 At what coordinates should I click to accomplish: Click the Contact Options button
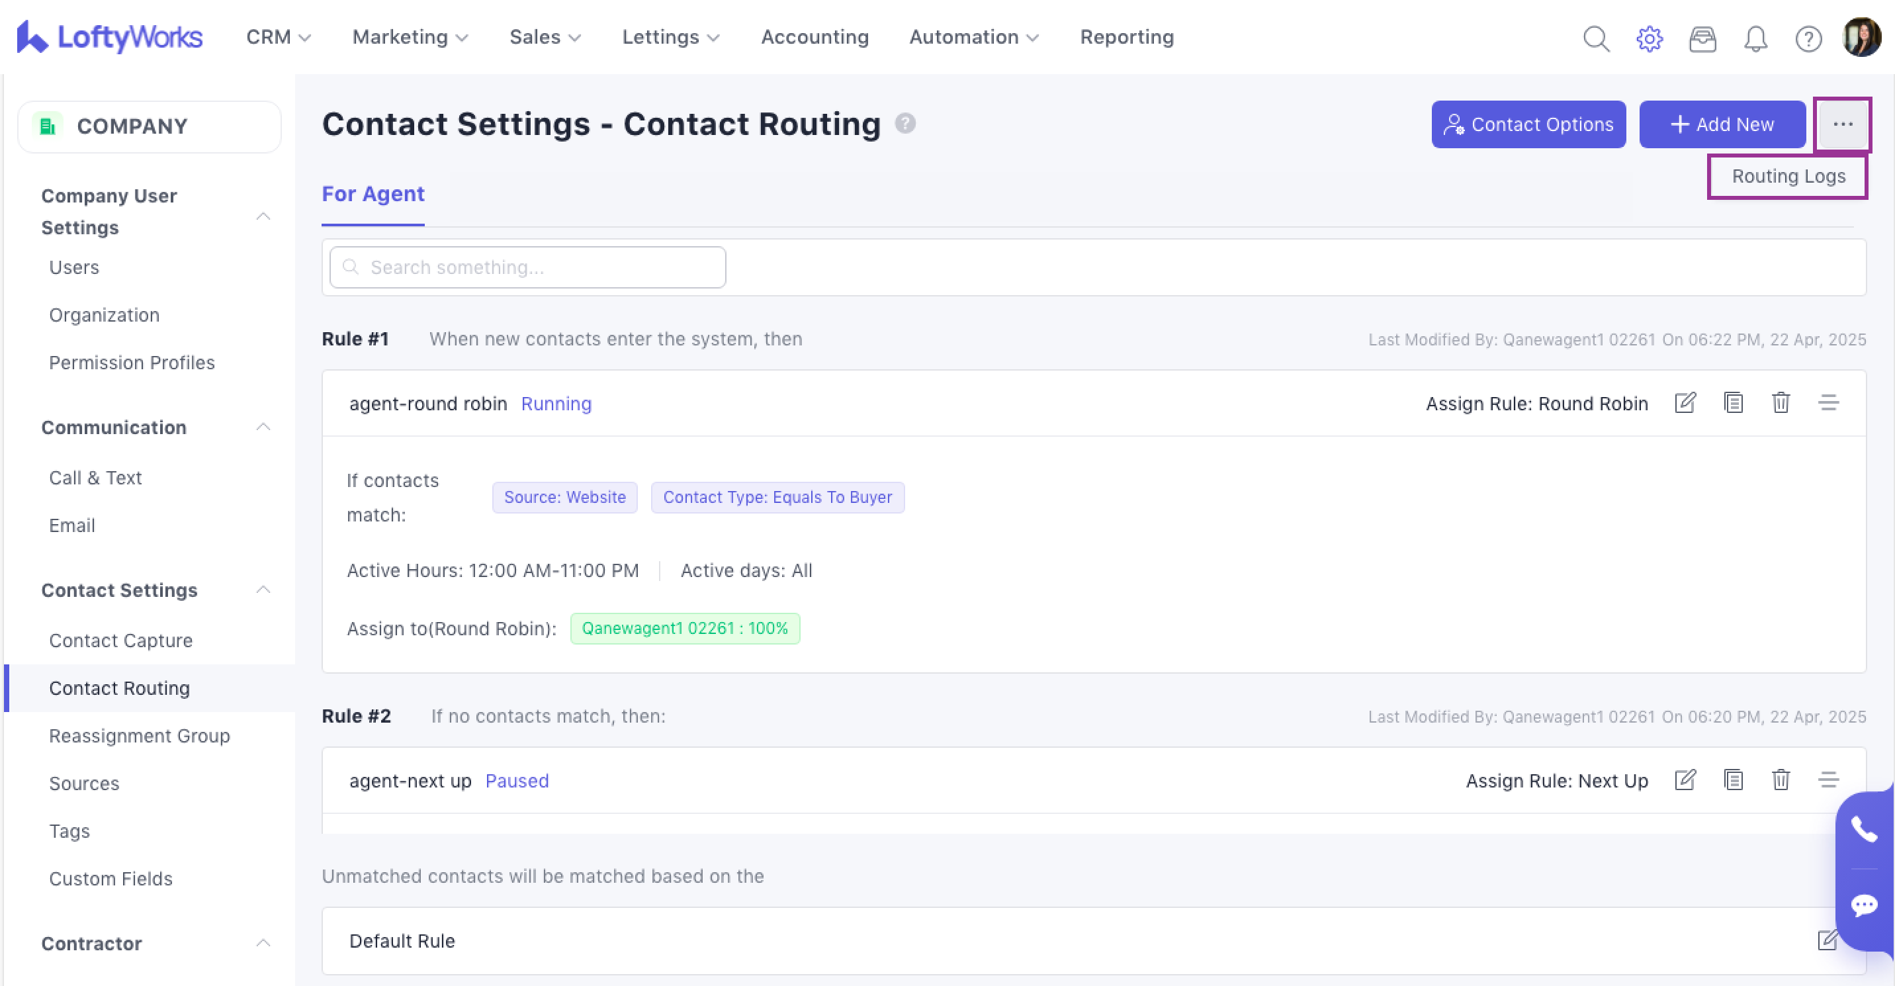1528,124
